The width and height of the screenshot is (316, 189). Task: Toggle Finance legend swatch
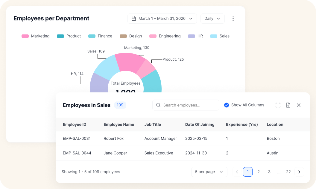pyautogui.click(x=92, y=36)
